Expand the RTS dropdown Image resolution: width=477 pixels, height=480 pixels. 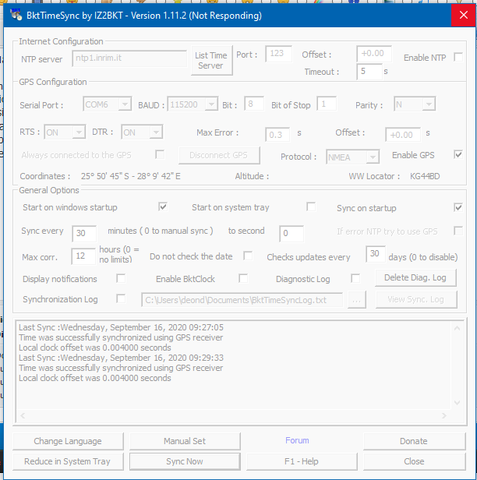79,132
